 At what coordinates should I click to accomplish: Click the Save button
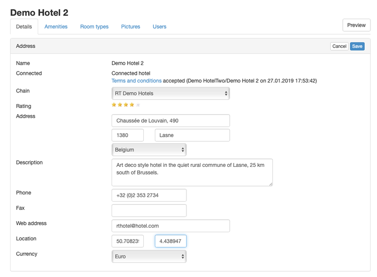point(357,46)
